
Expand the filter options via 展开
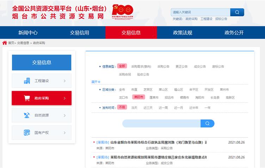(x=94, y=82)
